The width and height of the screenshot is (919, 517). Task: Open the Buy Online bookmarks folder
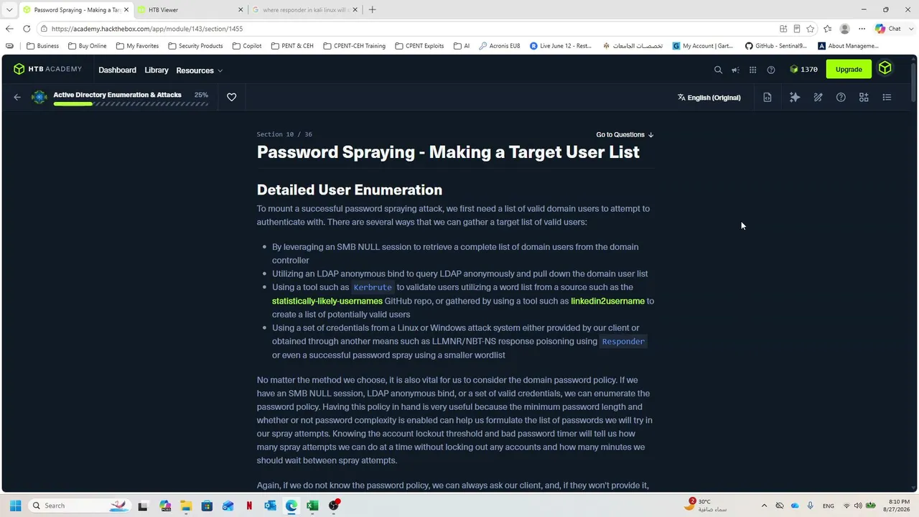pos(87,46)
